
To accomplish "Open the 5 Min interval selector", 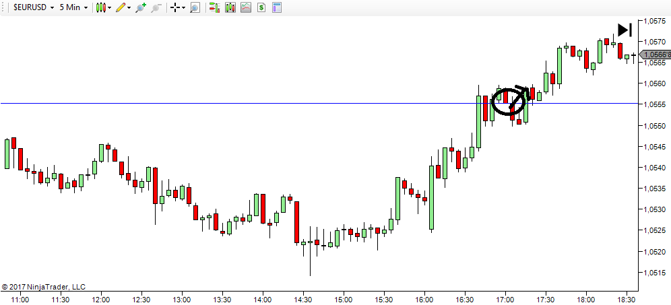I will coord(73,7).
